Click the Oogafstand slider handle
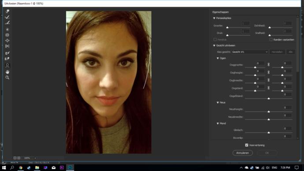 coord(268,98)
